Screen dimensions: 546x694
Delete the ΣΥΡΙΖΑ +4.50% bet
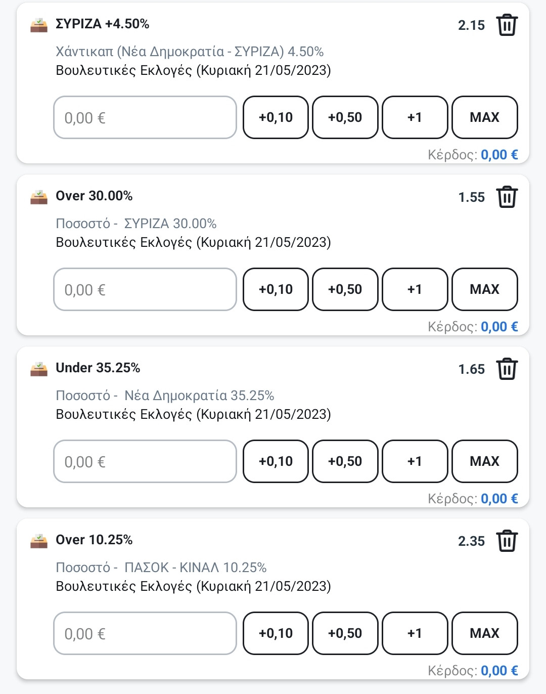pyautogui.click(x=507, y=25)
